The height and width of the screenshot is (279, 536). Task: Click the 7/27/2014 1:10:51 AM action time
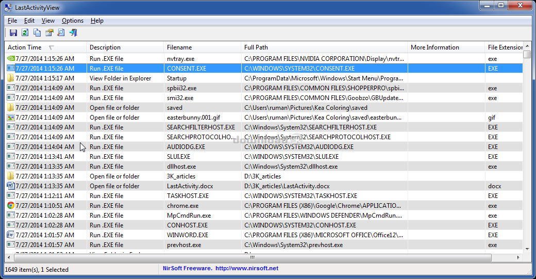tap(45, 205)
